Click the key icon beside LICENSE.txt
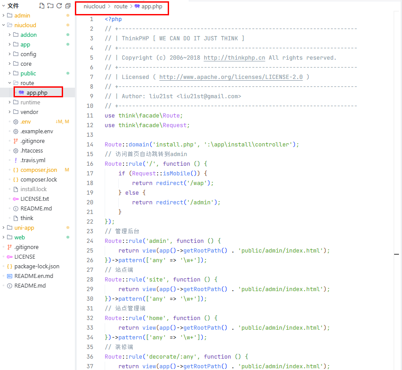Image resolution: width=402 pixels, height=370 pixels. (16, 199)
